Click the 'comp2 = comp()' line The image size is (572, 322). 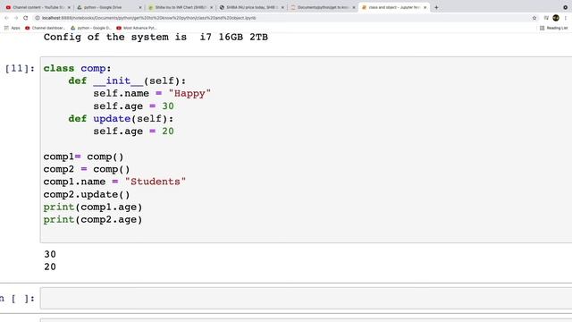(87, 169)
